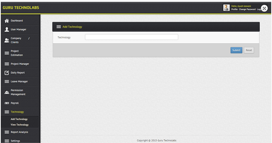The width and height of the screenshot is (272, 143).
Task: Open Payroll menu item
Action: coord(15,103)
